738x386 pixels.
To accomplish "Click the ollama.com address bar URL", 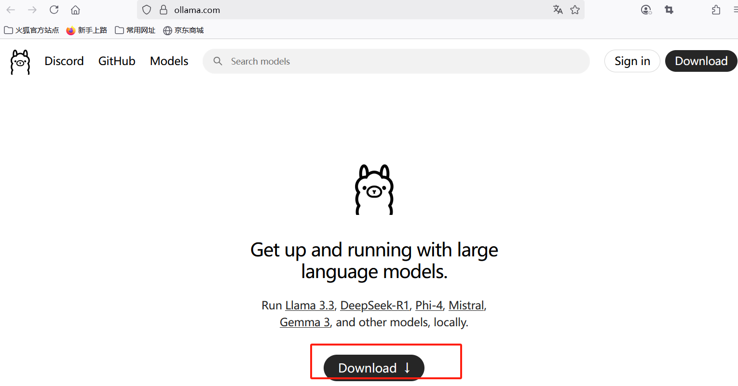I will [197, 10].
